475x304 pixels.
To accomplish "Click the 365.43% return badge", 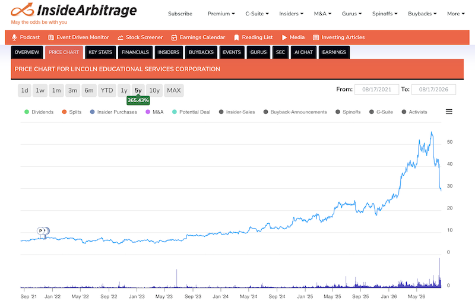I will tap(138, 100).
